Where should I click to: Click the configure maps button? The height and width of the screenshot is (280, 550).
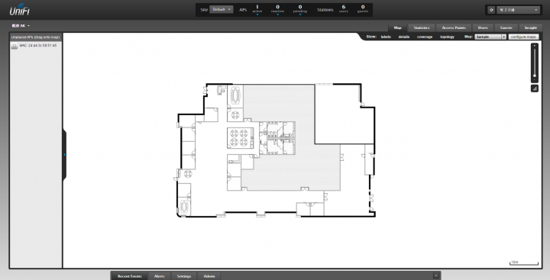pyautogui.click(x=523, y=37)
